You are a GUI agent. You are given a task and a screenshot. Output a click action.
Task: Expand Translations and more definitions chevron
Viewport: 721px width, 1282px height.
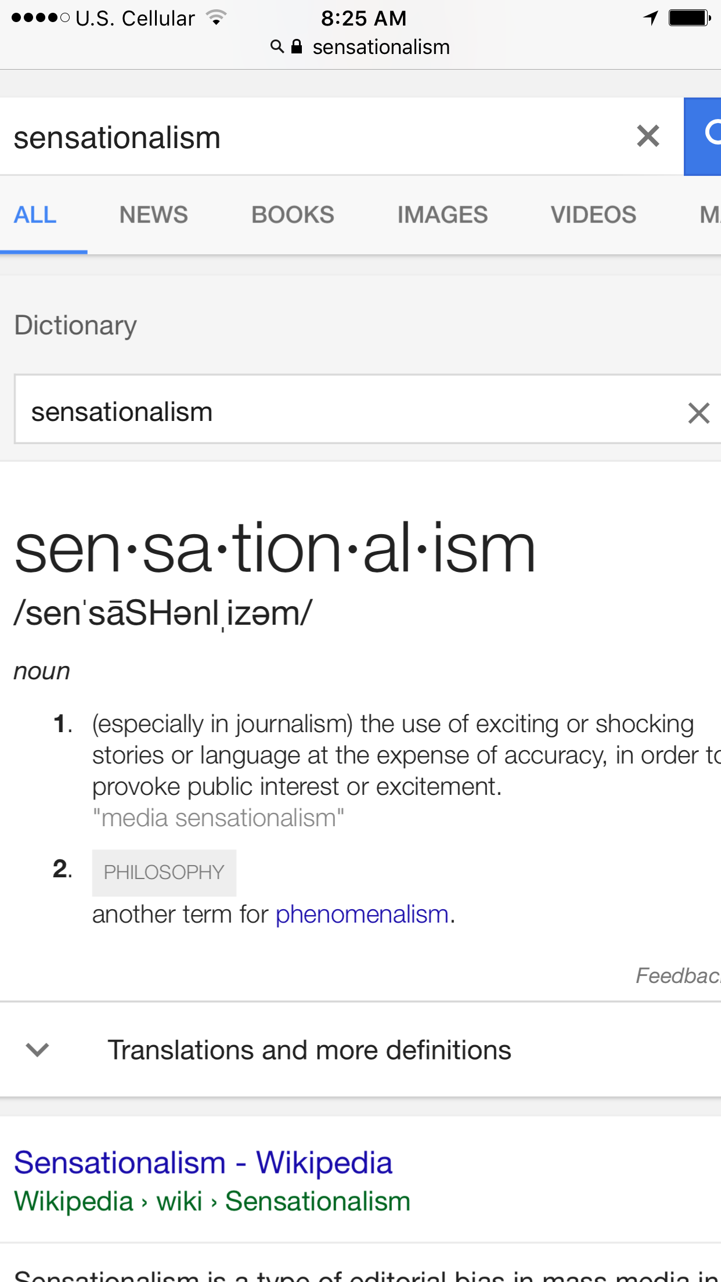(x=38, y=1050)
